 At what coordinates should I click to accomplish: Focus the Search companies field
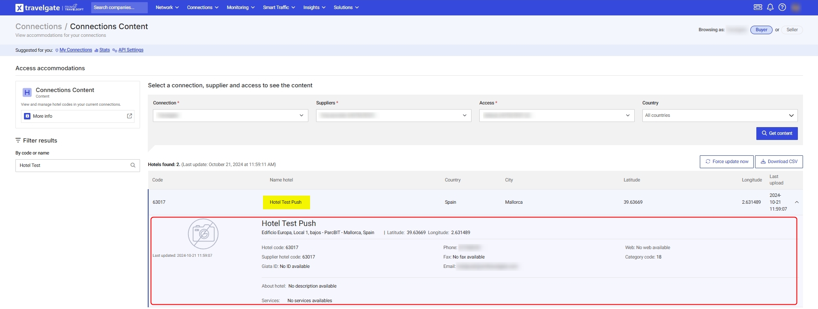click(119, 7)
